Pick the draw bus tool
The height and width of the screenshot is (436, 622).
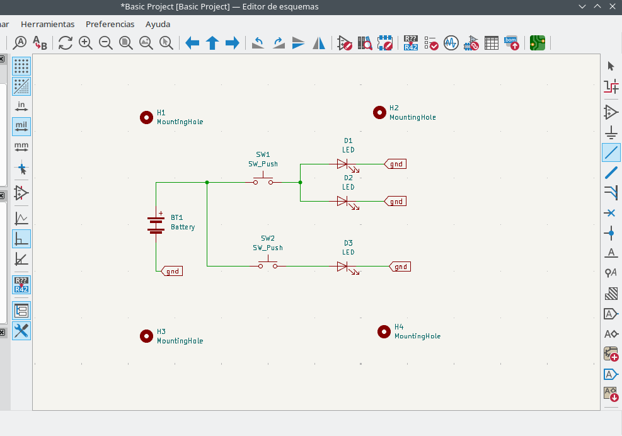click(x=610, y=173)
